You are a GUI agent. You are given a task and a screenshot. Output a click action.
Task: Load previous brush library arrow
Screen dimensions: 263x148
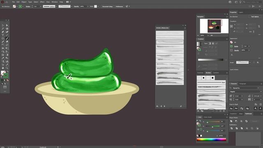[161, 106]
